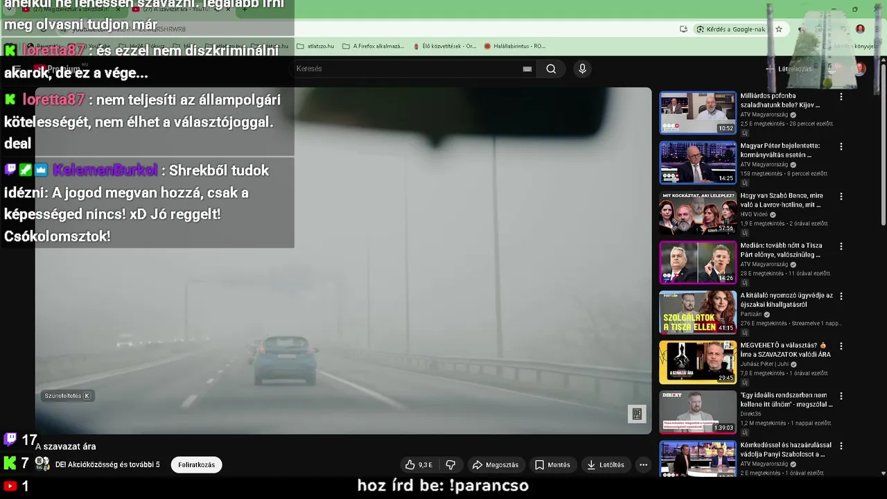Subscribe using the Feliratkozás button
The height and width of the screenshot is (499, 887).
[196, 465]
